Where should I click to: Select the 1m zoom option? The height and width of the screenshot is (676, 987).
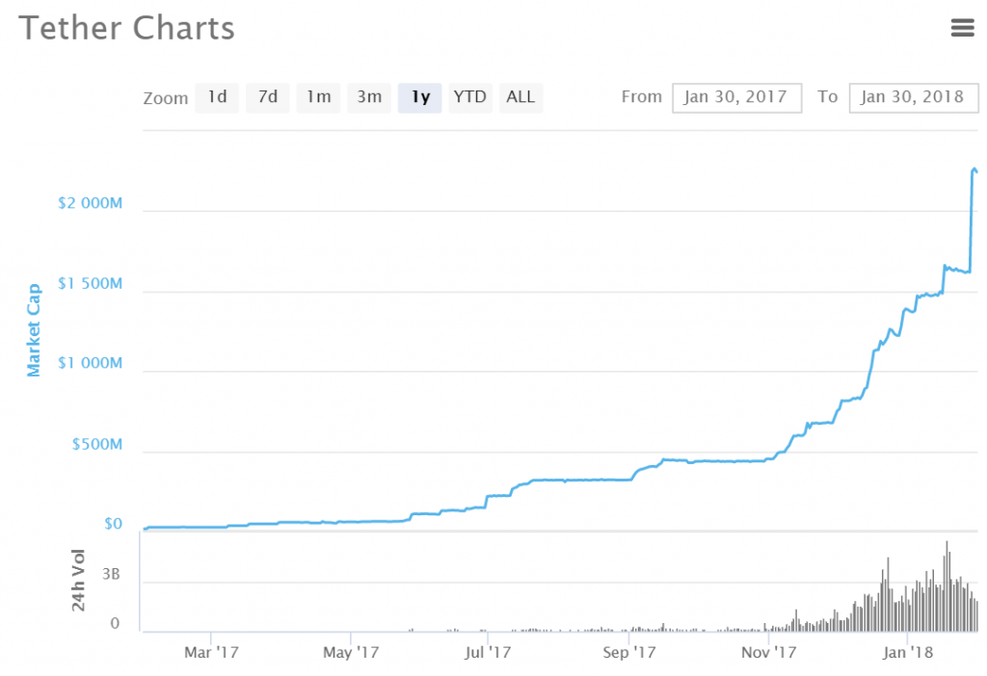[x=318, y=97]
